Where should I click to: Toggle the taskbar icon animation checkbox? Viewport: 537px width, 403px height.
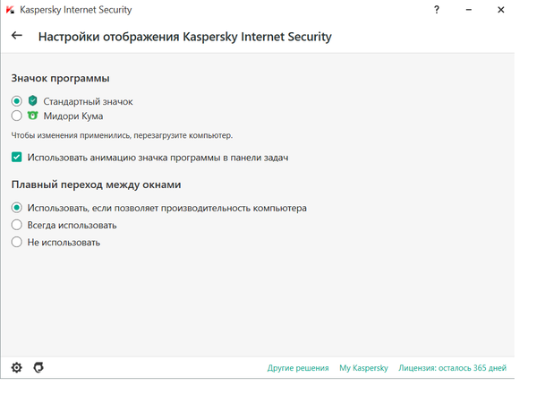[17, 157]
